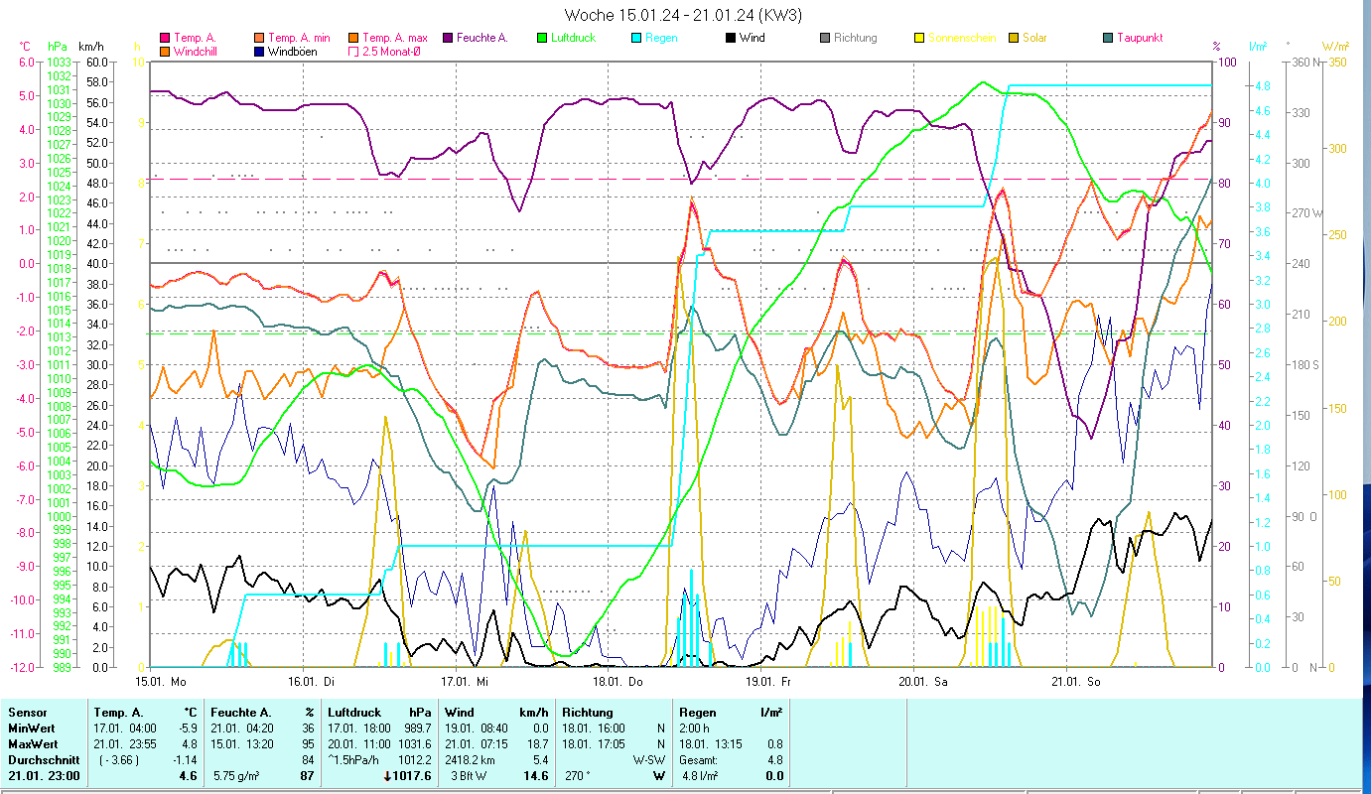The height and width of the screenshot is (794, 1371).
Task: Click the 'hPa' axis unit label at top
Action: pos(58,46)
